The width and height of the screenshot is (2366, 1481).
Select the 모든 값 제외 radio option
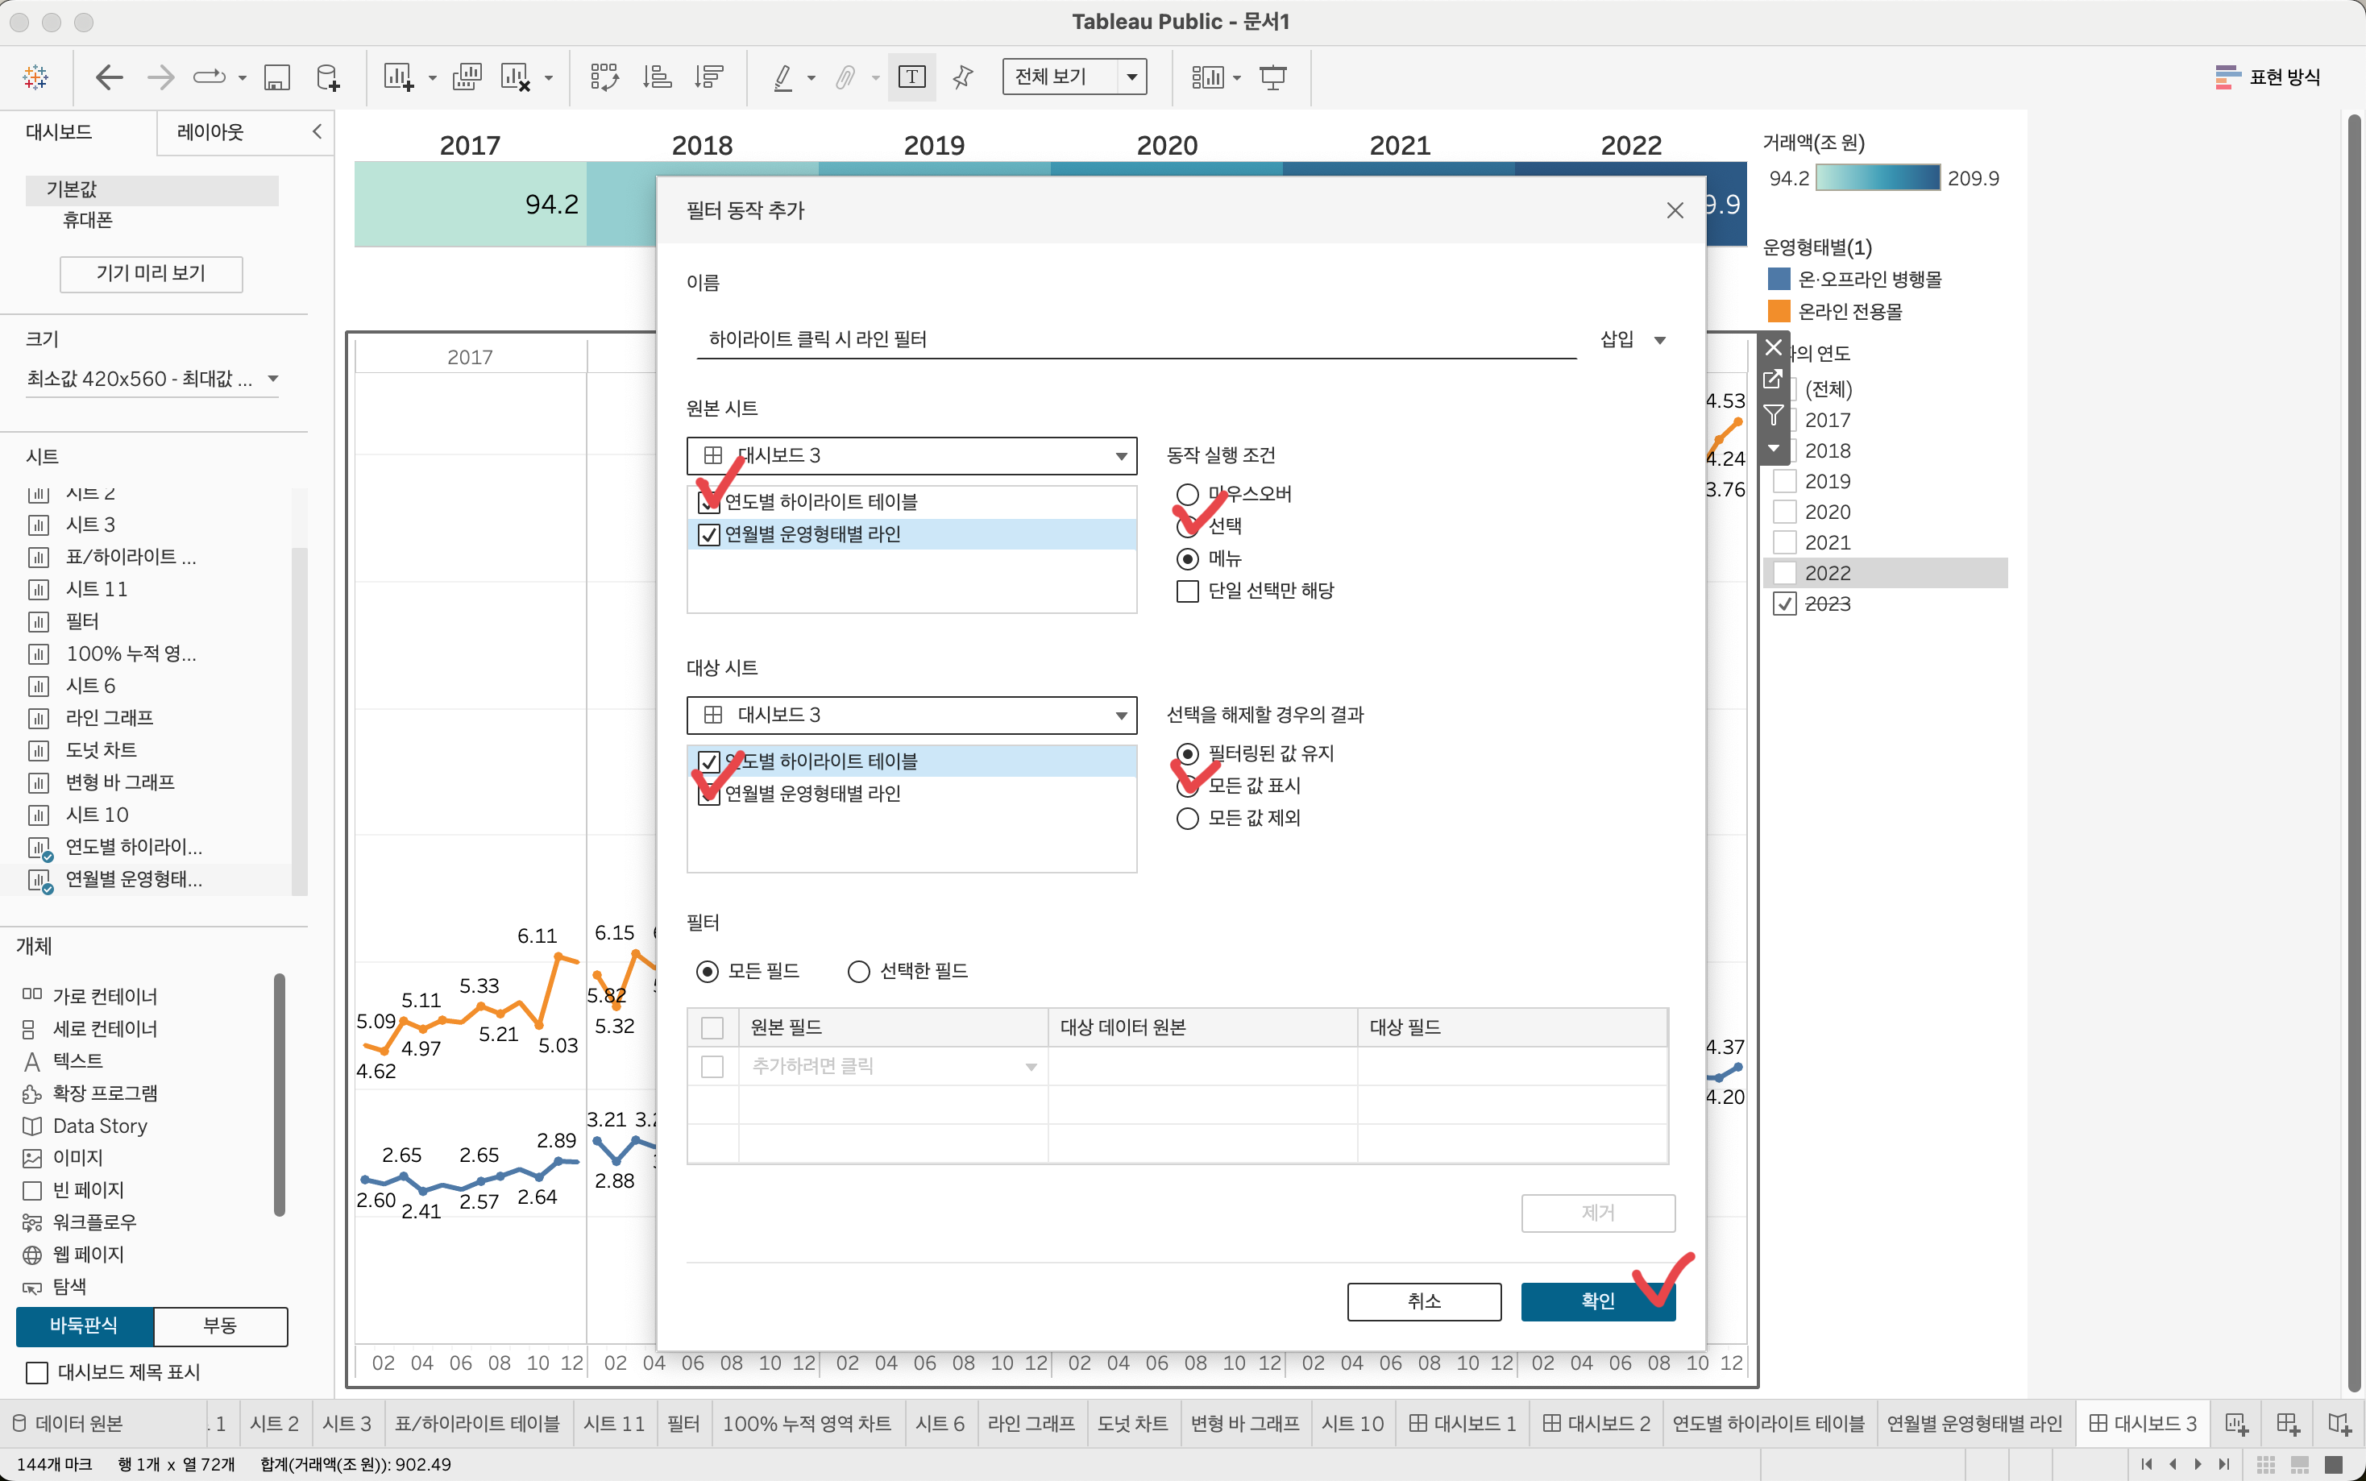1188,819
